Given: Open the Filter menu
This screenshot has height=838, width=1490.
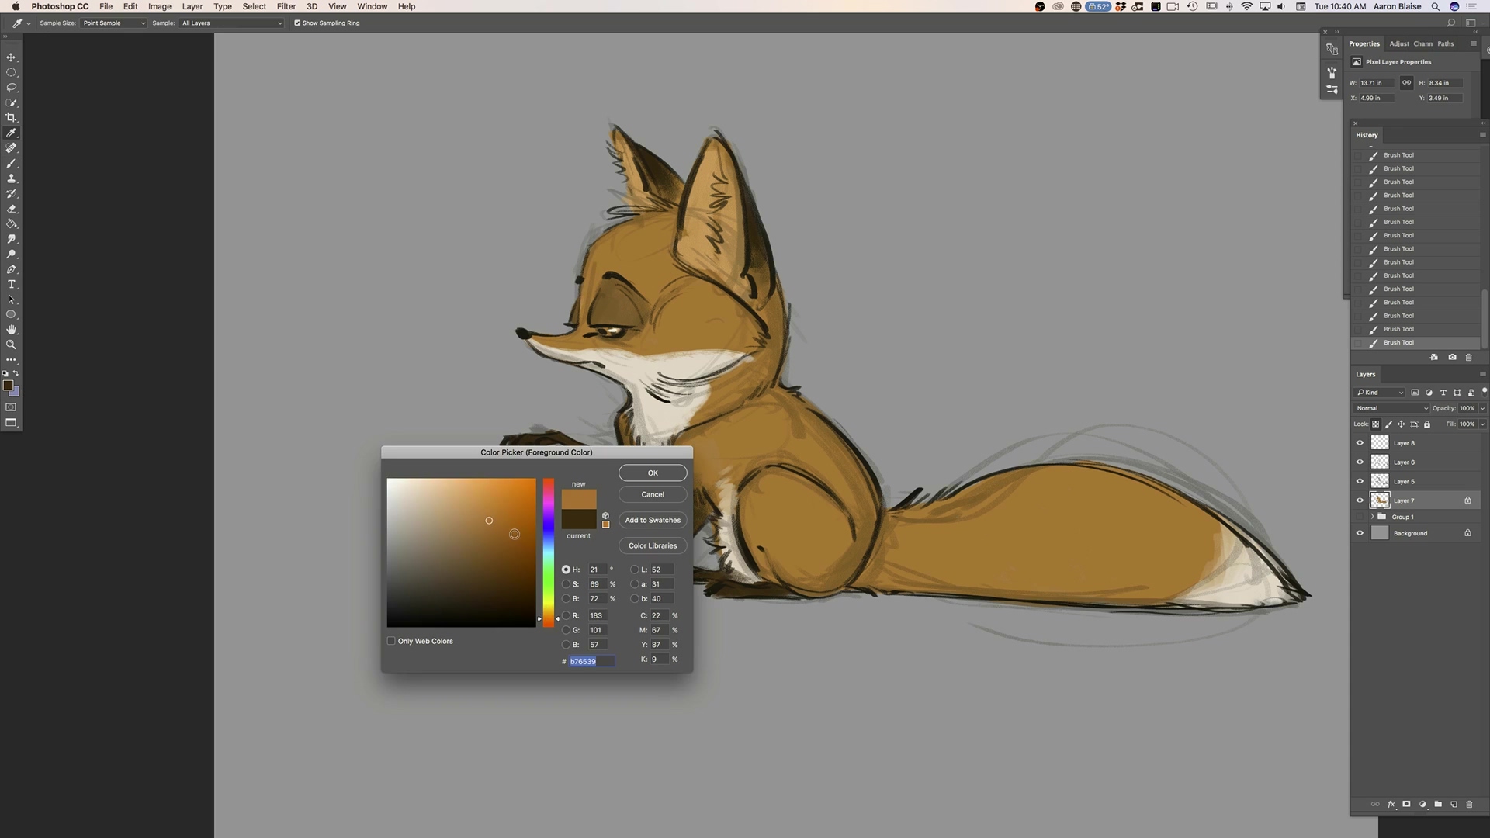Looking at the screenshot, I should click(286, 6).
